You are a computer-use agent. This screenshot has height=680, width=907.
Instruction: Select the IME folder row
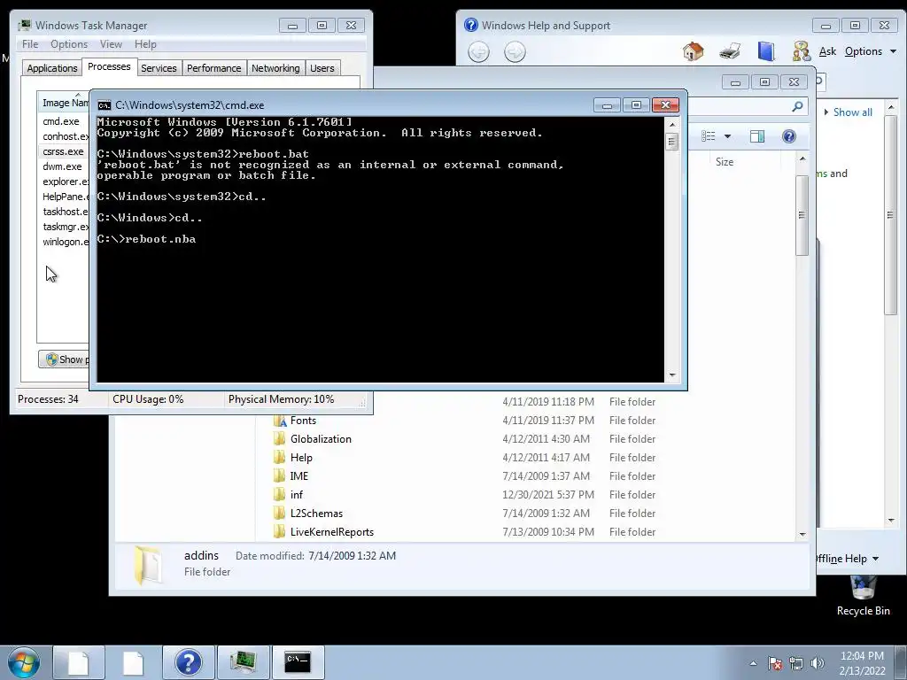tap(464, 475)
